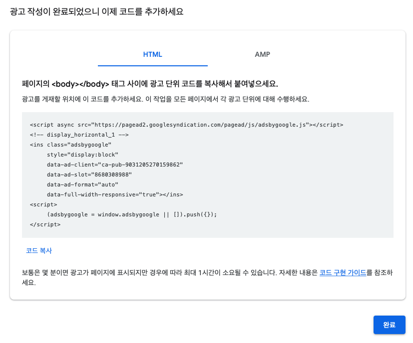Viewport: 413px width, 343px height.
Task: Click the data-ad-format="auto" line
Action: (82, 184)
